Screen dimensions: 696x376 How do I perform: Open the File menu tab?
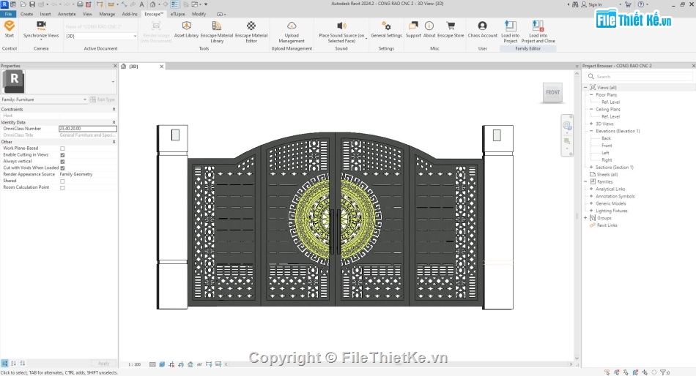coord(8,14)
